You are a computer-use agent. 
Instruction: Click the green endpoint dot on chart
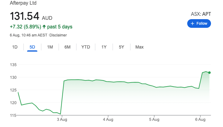click(210, 73)
